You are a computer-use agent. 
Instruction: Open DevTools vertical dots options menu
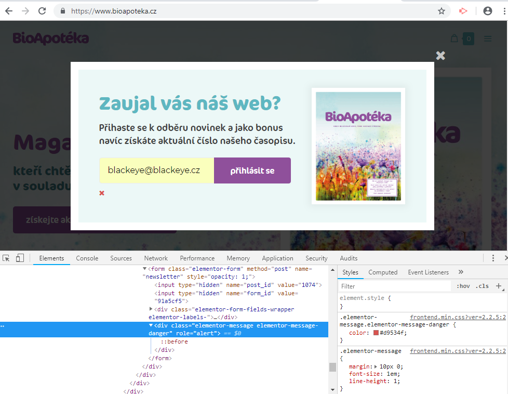pyautogui.click(x=492, y=258)
